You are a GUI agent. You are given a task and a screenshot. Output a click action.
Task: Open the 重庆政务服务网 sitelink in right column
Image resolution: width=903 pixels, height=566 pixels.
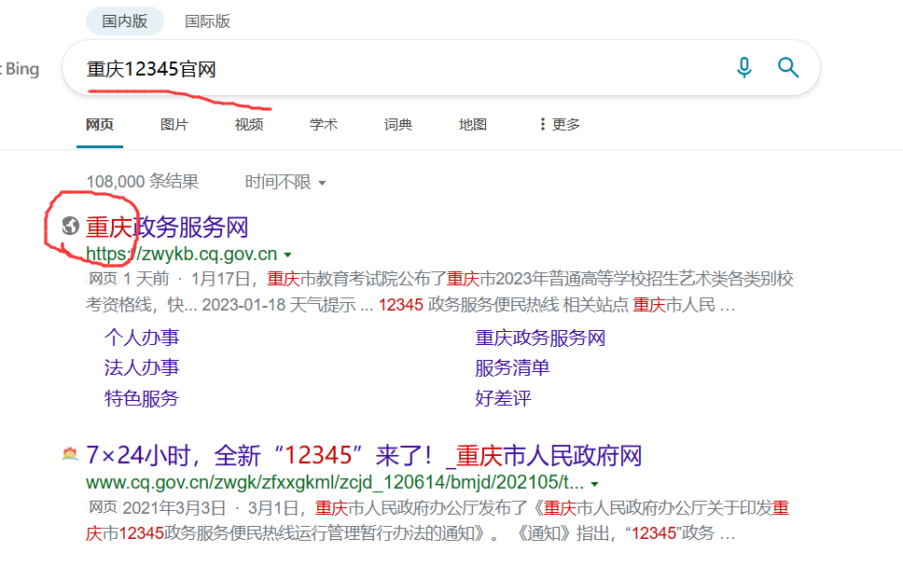(x=540, y=338)
